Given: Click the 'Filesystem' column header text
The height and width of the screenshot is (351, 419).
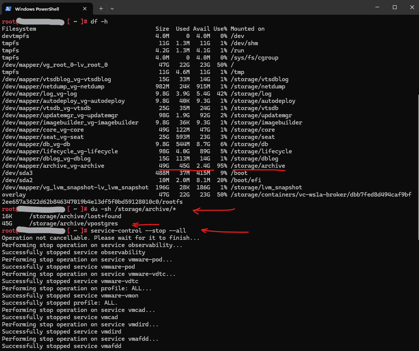Looking at the screenshot, I should [x=19, y=29].
